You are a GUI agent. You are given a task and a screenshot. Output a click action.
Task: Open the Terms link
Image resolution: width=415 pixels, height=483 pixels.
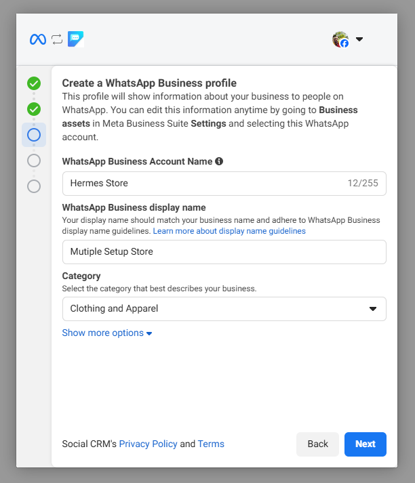pos(211,444)
